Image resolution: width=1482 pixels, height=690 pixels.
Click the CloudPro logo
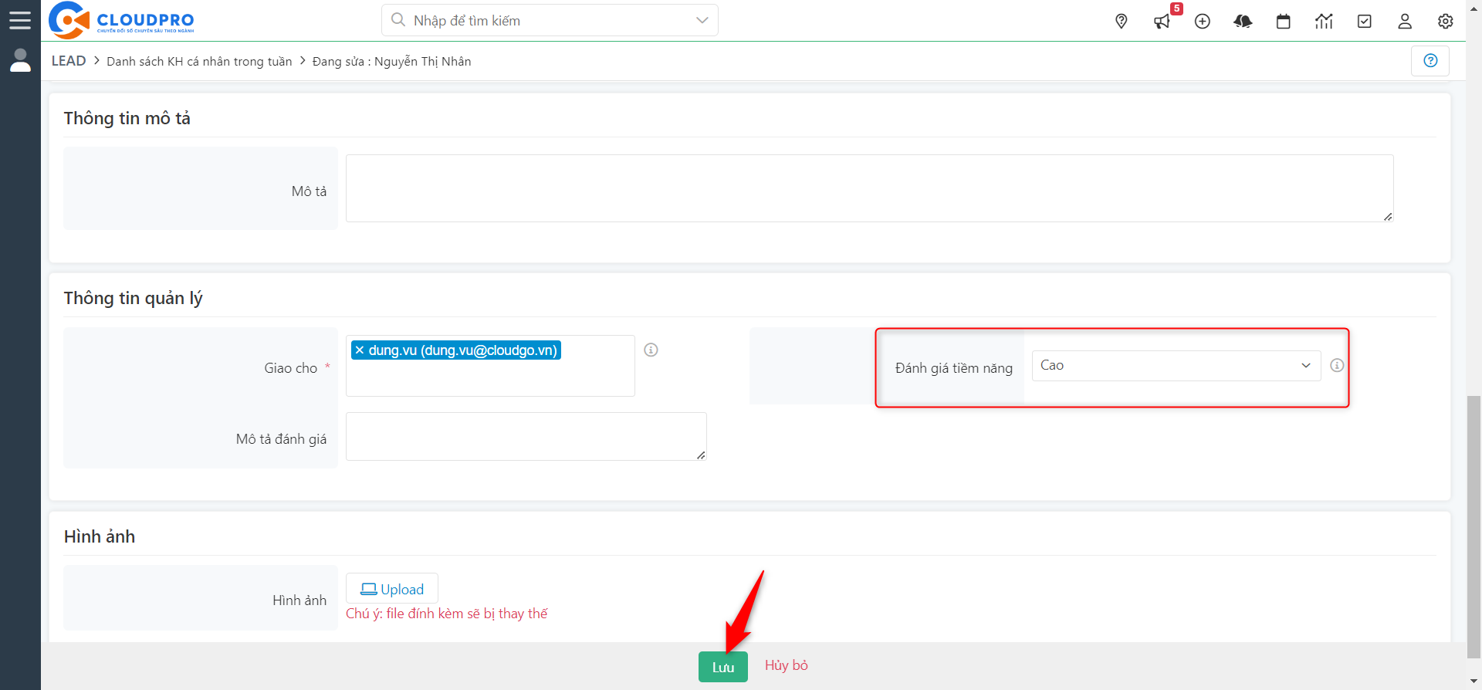pyautogui.click(x=121, y=20)
